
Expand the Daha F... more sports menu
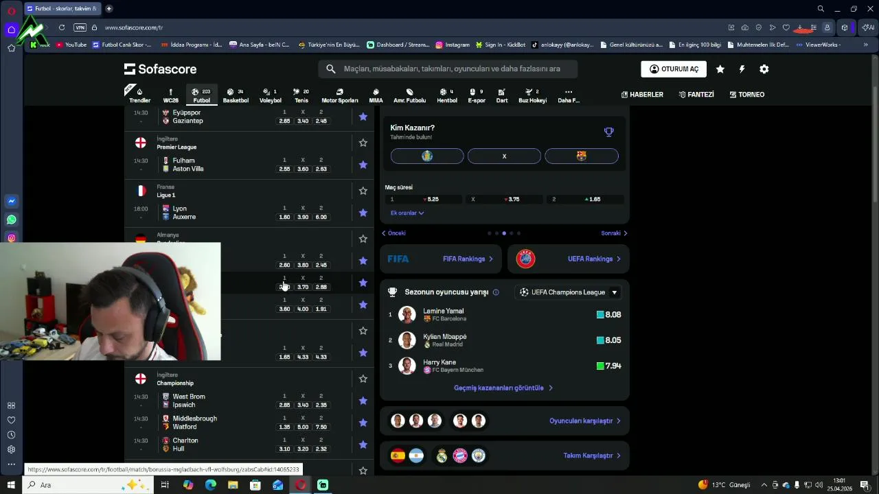[568, 95]
